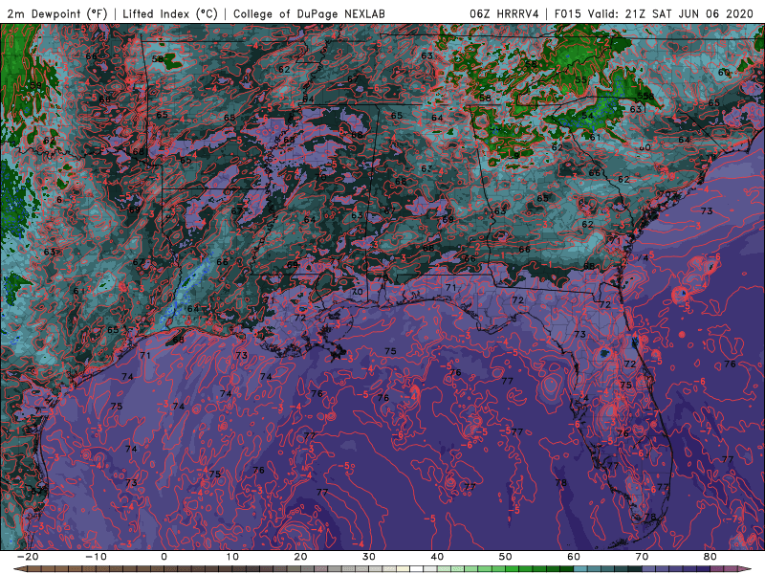765x574 pixels.
Task: Click the '20' label on the color scale
Action: [300, 557]
